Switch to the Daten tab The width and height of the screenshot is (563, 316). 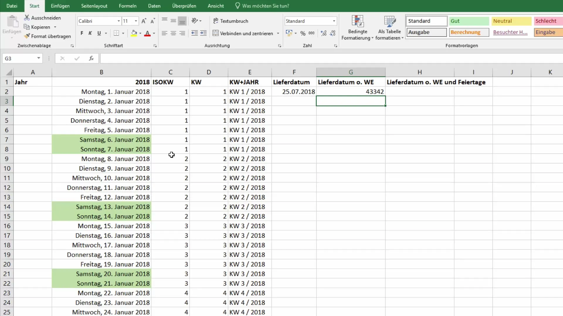click(x=154, y=6)
